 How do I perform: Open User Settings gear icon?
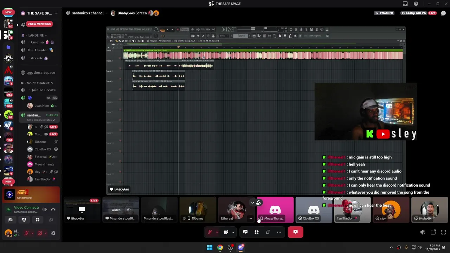[53, 233]
